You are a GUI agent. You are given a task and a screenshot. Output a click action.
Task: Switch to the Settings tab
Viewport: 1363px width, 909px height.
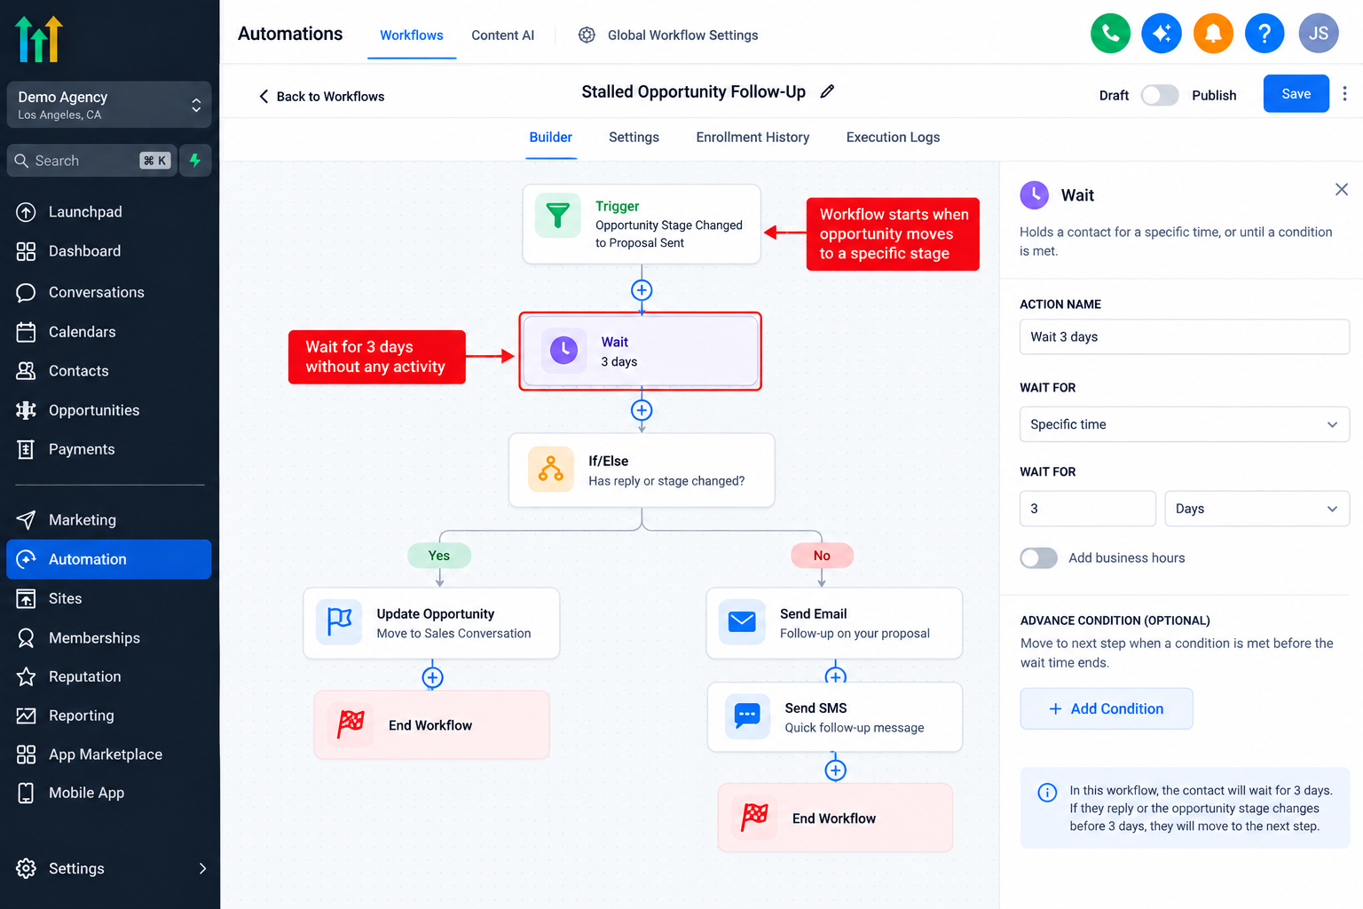[x=634, y=138]
